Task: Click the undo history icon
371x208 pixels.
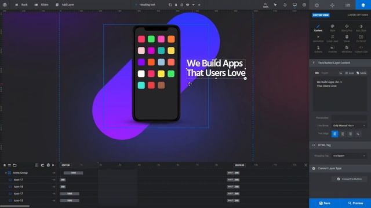Action: [285, 5]
